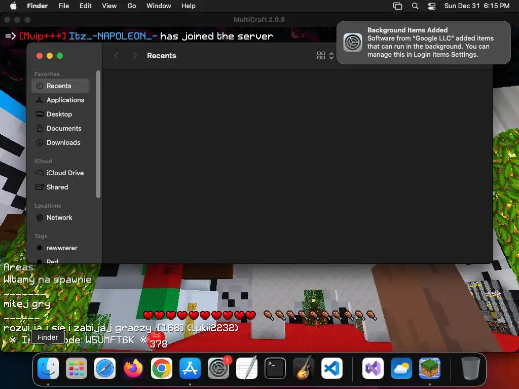Image resolution: width=519 pixels, height=389 pixels.
Task: Open the Finder menu
Action: click(38, 6)
